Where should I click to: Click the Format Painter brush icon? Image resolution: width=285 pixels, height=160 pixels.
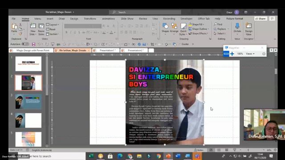[x=20, y=34]
